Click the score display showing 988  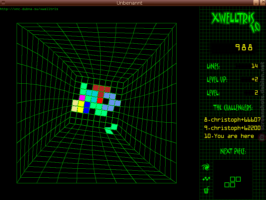click(x=244, y=47)
